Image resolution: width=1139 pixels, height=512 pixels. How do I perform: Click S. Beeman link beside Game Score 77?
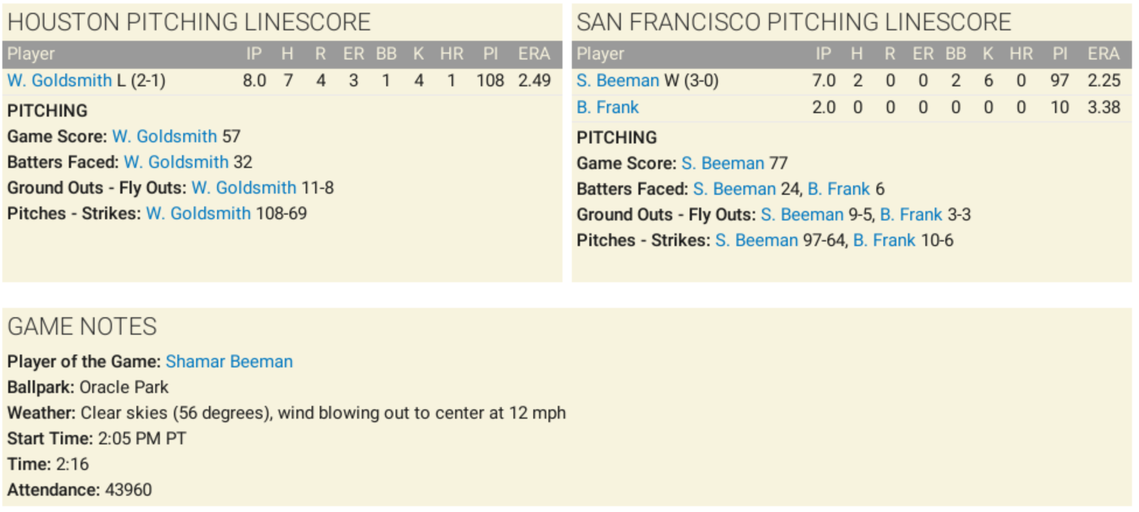pos(722,163)
